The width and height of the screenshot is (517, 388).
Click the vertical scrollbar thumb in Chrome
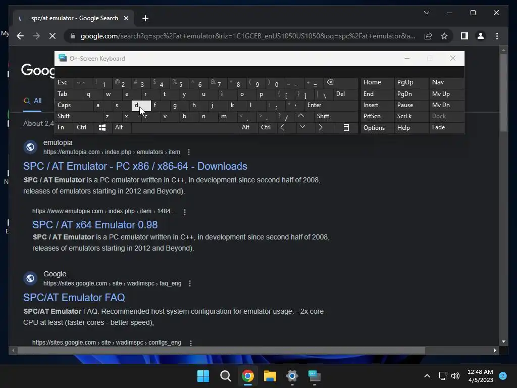coord(503,93)
